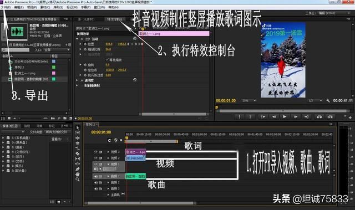Select the Selection arrow tool
Image resolution: width=355 pixels, height=210 pixels.
[x=78, y=128]
